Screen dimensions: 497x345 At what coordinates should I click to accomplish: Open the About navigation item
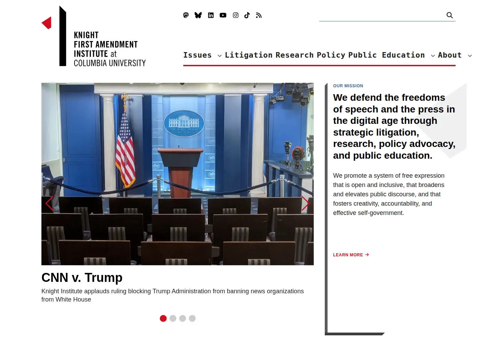coord(450,55)
